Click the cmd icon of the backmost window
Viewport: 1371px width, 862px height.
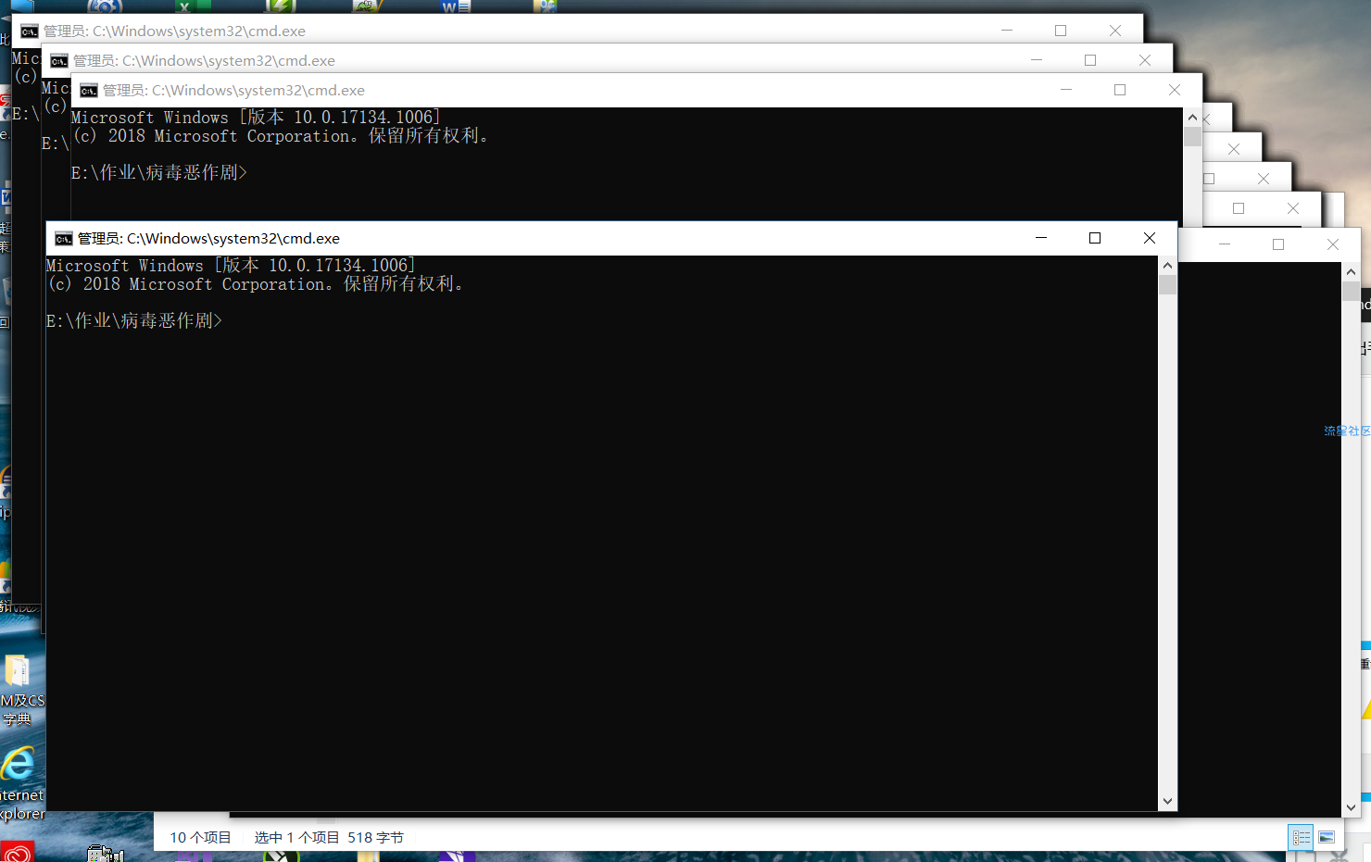30,31
